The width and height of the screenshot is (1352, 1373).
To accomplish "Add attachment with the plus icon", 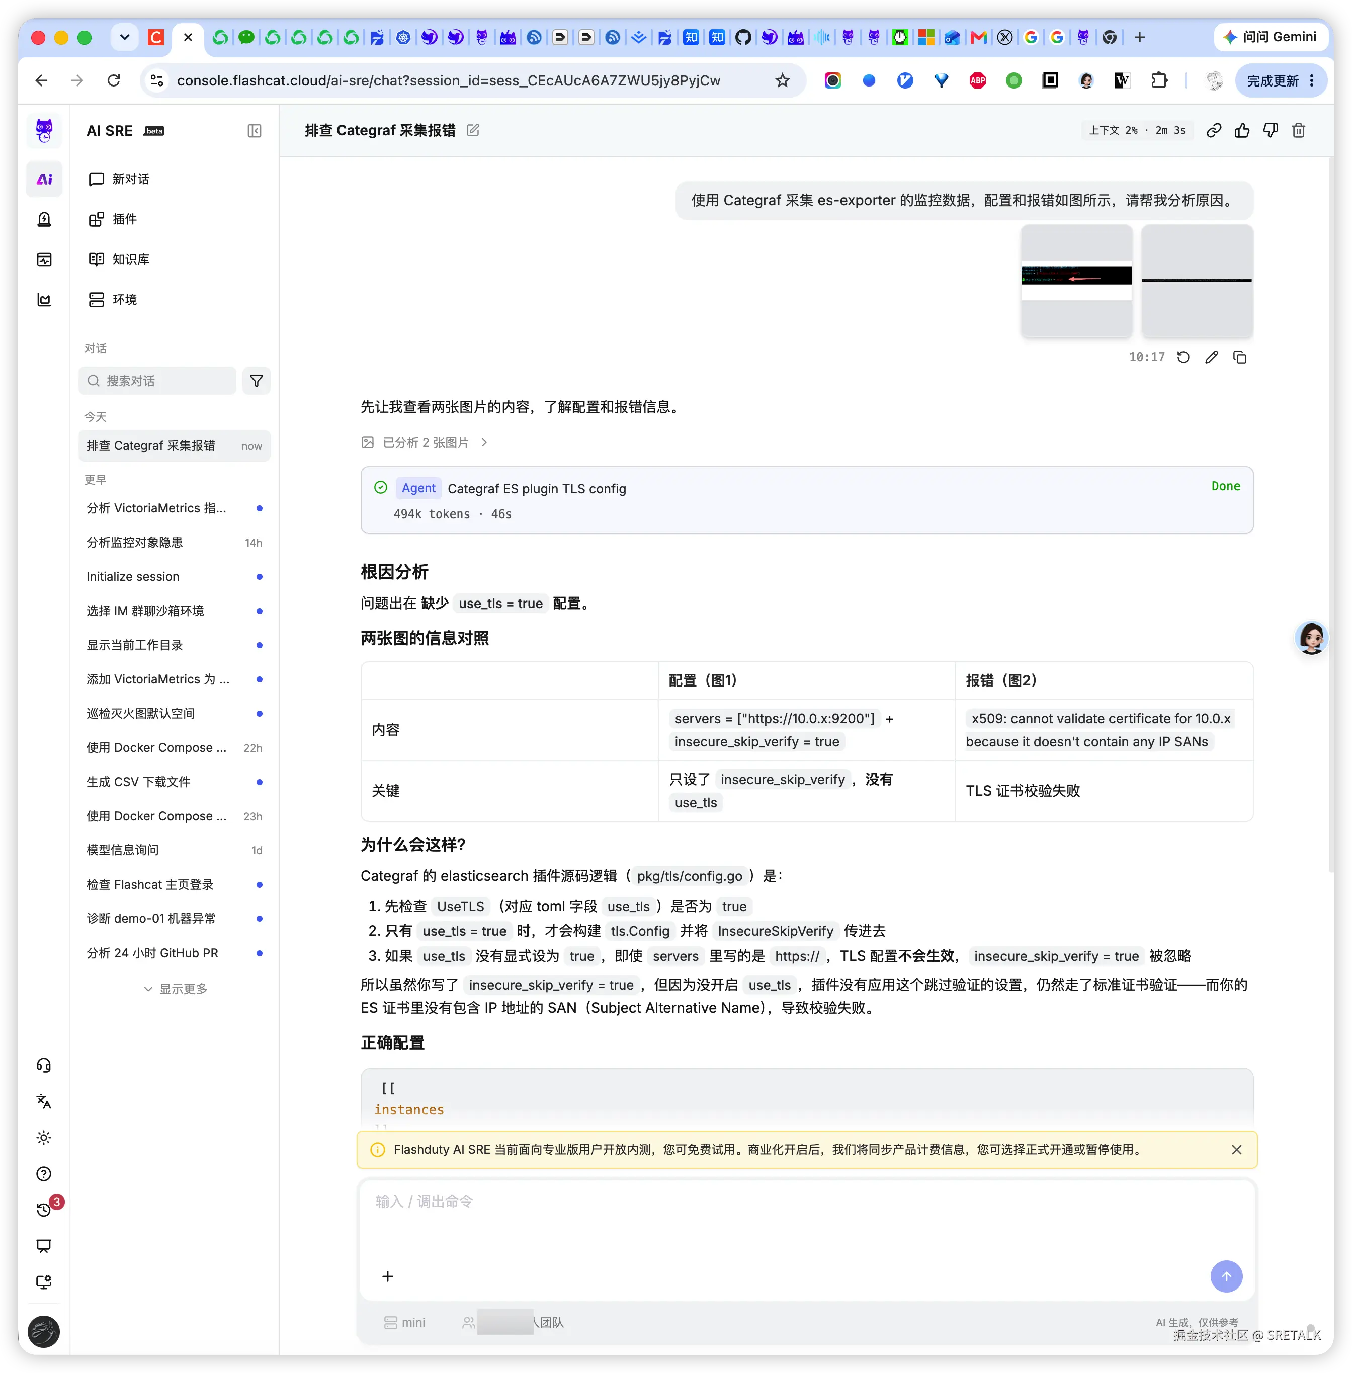I will (x=388, y=1276).
